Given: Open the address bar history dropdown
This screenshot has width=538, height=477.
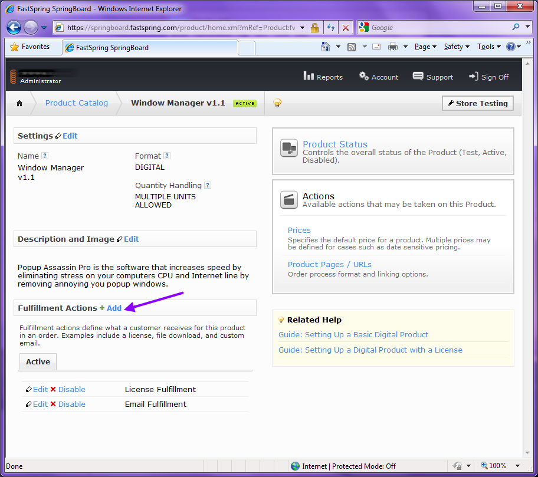Looking at the screenshot, I should [x=302, y=28].
